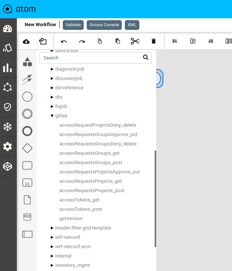Viewport: 232px width, 271px height.
Task: Click the distribute horizontally toolbar icon
Action: 228,41
